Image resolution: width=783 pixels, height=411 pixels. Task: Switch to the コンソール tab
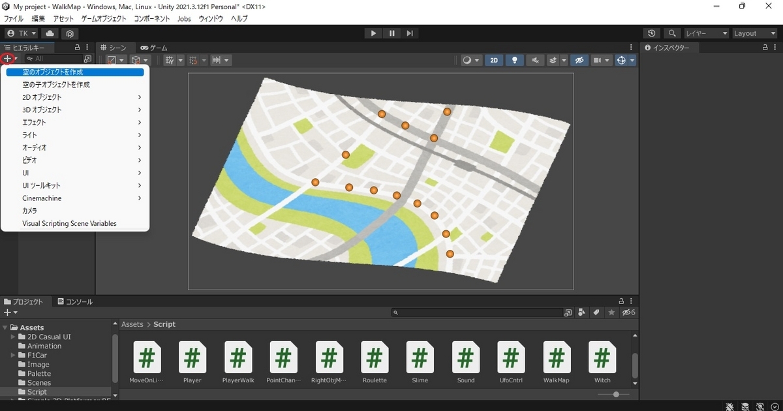pyautogui.click(x=75, y=302)
